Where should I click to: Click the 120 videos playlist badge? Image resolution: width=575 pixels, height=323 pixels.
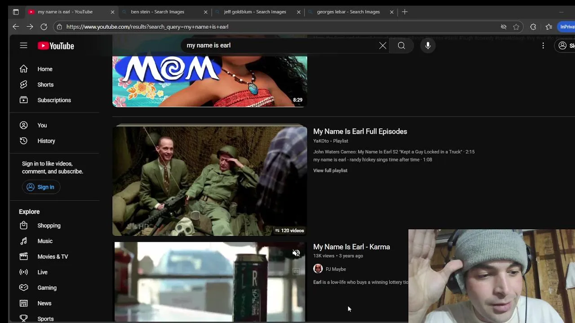tap(289, 231)
